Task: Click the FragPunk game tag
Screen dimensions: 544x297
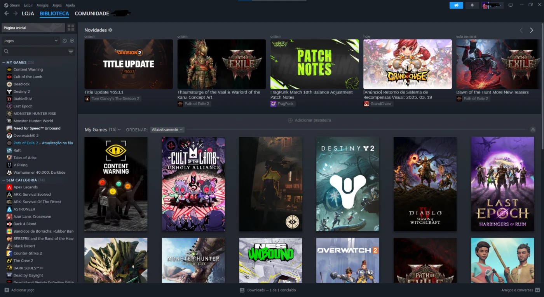Action: (x=282, y=104)
